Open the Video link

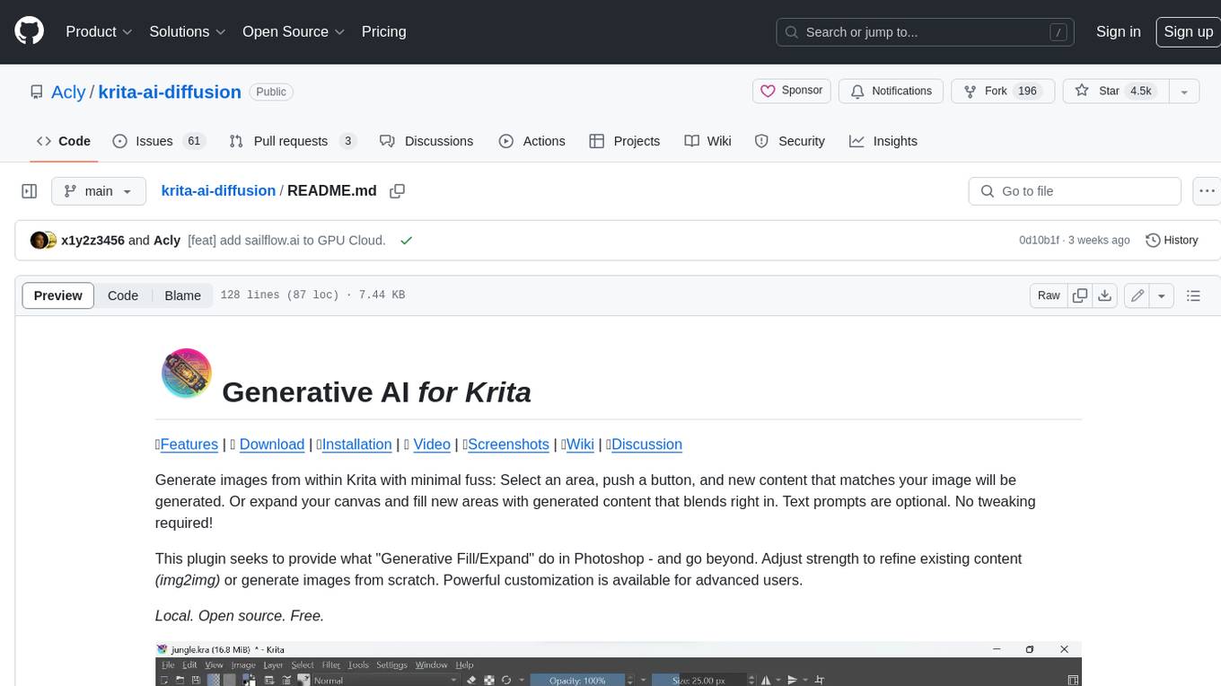point(432,444)
